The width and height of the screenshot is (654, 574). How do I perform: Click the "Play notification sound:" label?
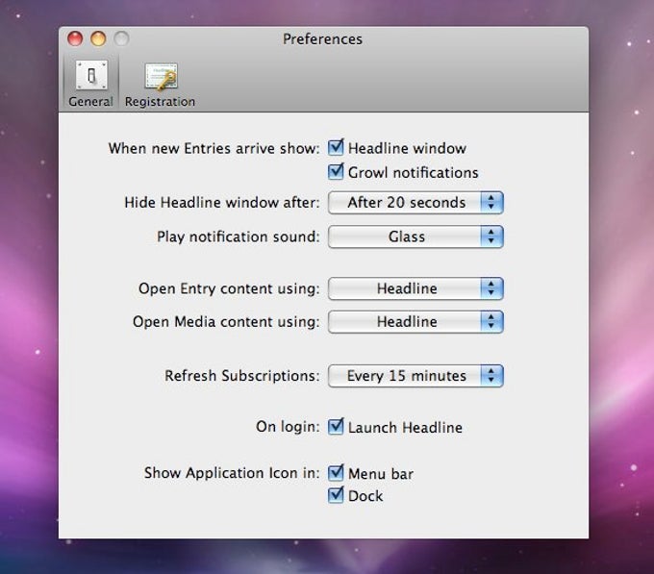239,237
